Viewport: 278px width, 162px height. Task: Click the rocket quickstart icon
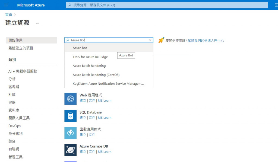pos(161,40)
